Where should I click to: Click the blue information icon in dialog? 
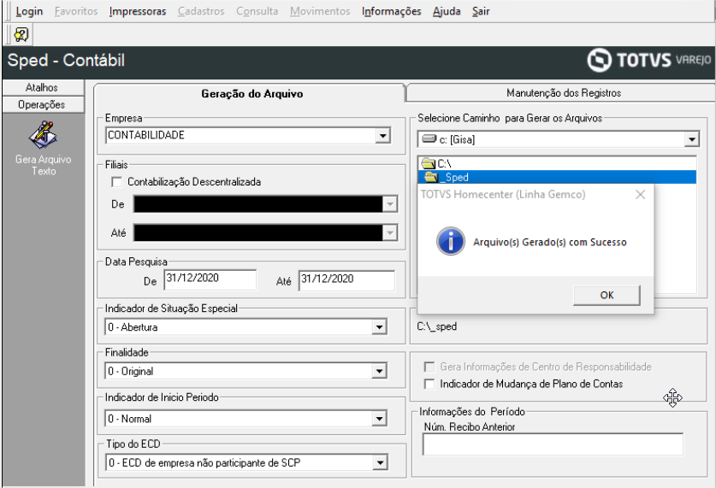pyautogui.click(x=451, y=241)
